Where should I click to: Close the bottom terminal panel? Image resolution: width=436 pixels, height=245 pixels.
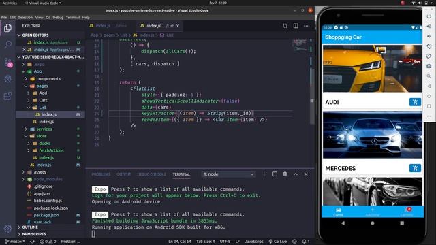[x=306, y=174]
